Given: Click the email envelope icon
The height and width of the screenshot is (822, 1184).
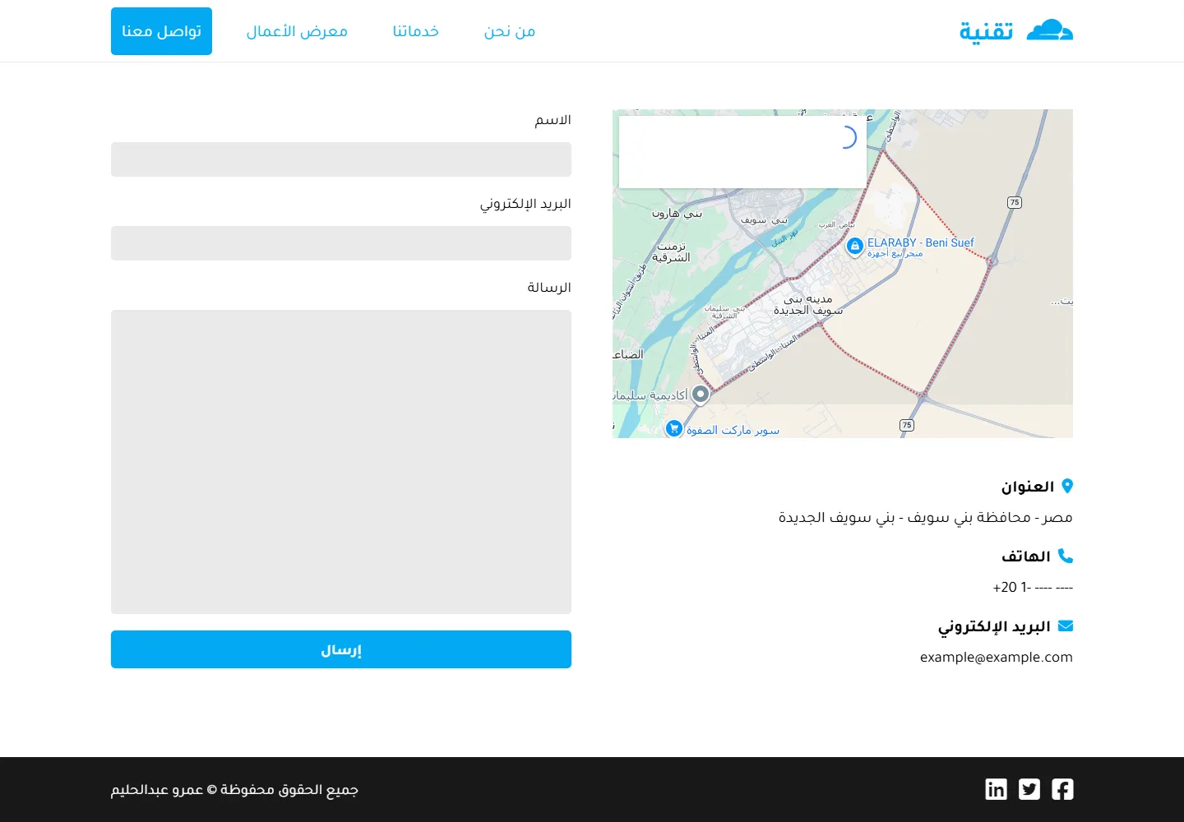Looking at the screenshot, I should click(x=1066, y=626).
